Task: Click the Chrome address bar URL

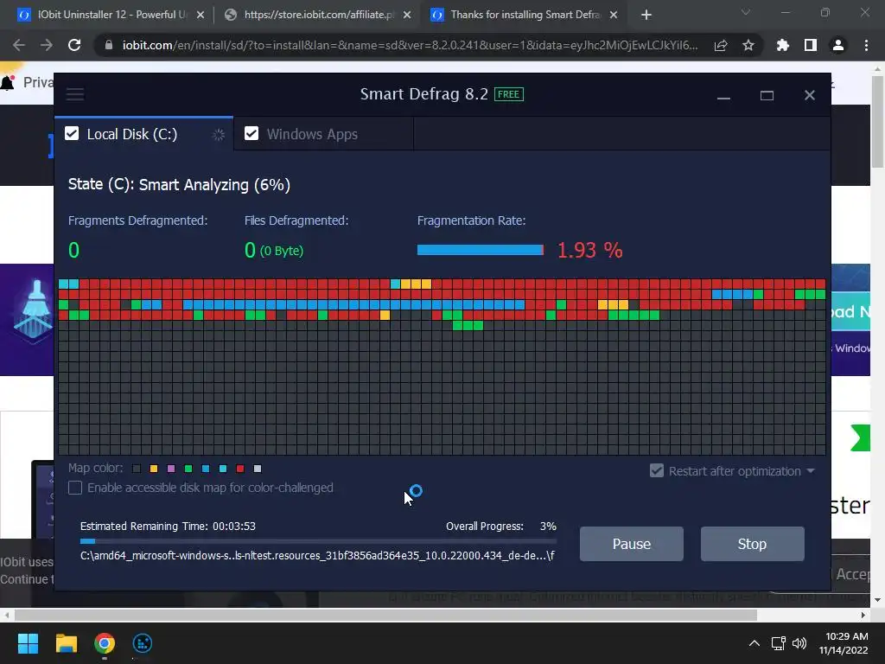Action: 410,45
